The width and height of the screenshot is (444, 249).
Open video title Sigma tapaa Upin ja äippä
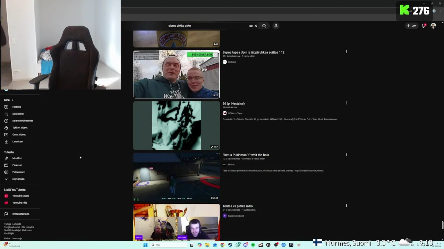coord(253,52)
